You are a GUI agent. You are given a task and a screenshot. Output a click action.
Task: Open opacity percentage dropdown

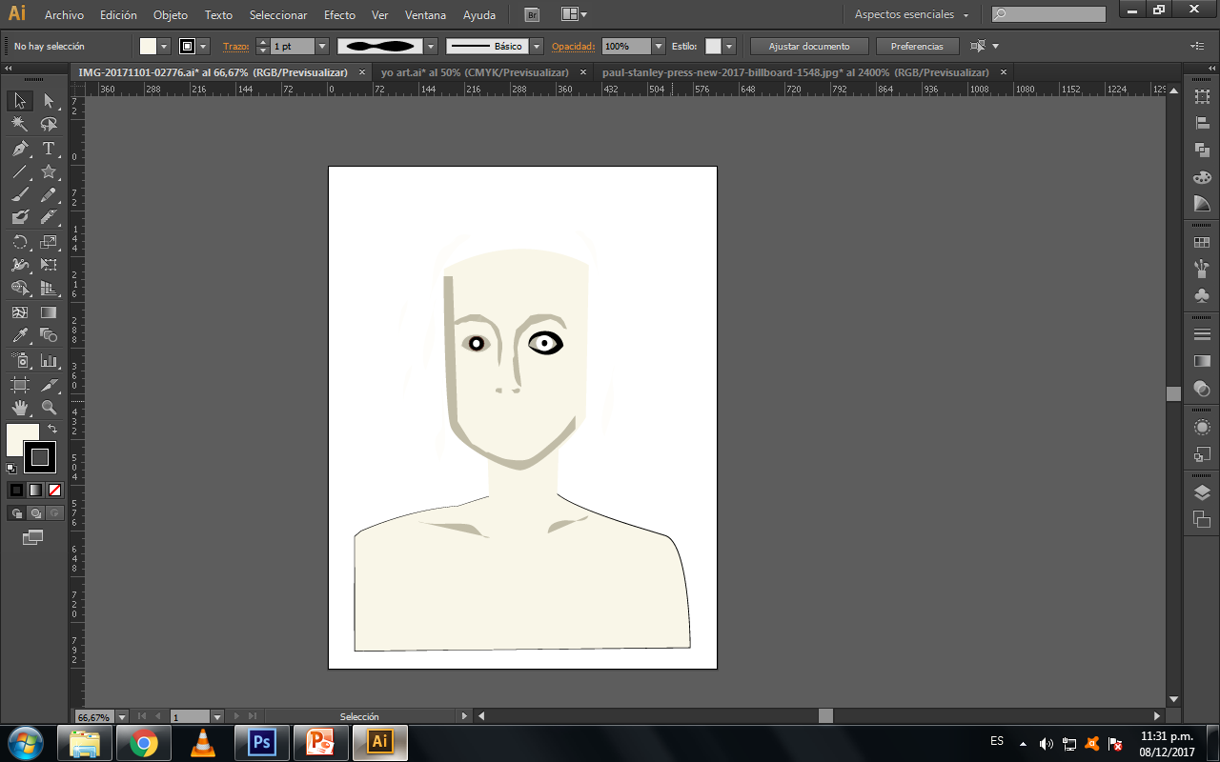click(x=658, y=46)
